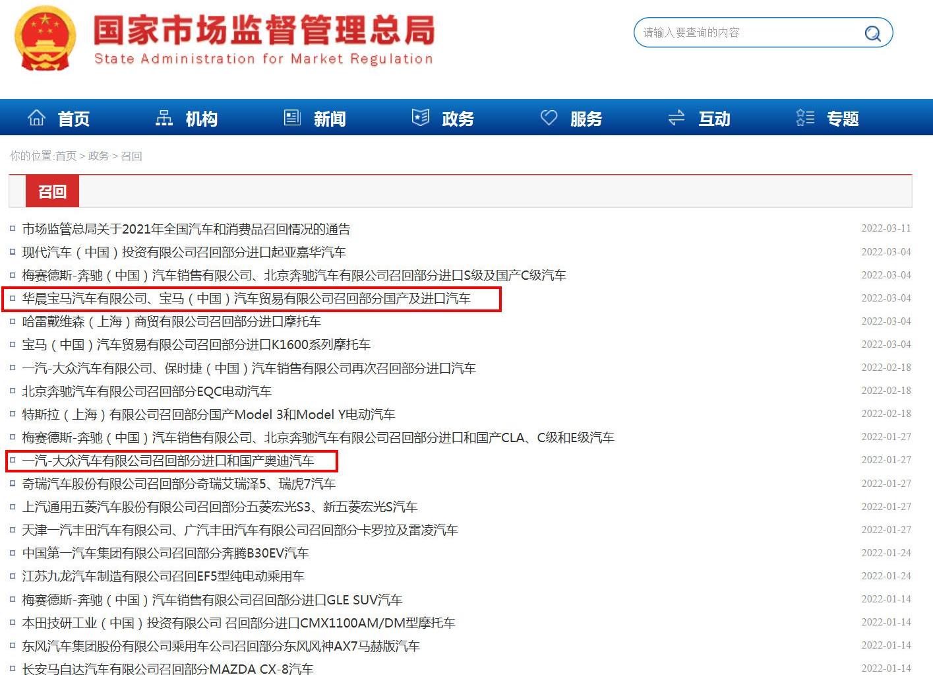Open the 奔驰 S级及国产C级 recall notice

pos(294,275)
